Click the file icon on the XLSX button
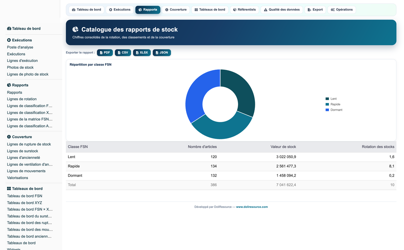Viewport: 404px width, 250px height. pos(137,53)
